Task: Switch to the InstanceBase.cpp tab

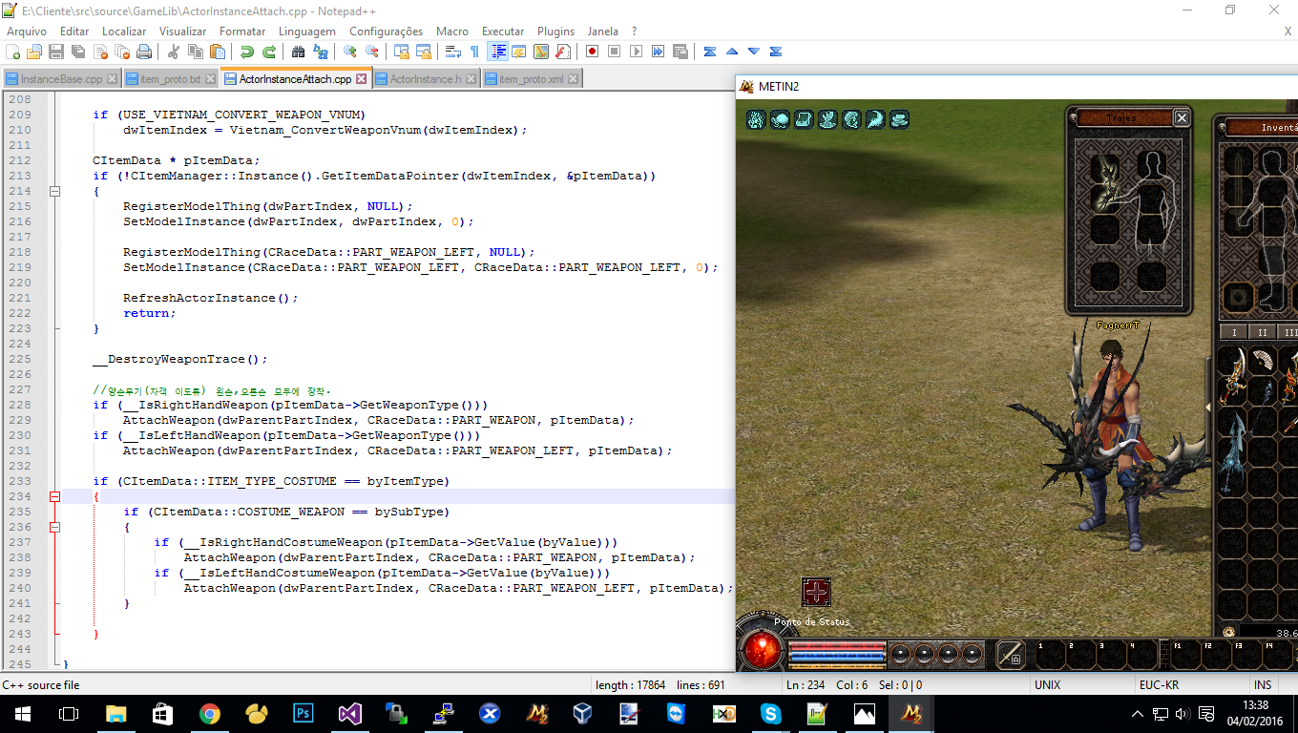Action: pos(61,79)
